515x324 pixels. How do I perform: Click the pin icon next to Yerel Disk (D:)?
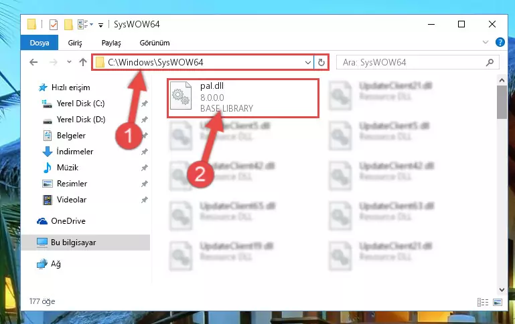[144, 120]
